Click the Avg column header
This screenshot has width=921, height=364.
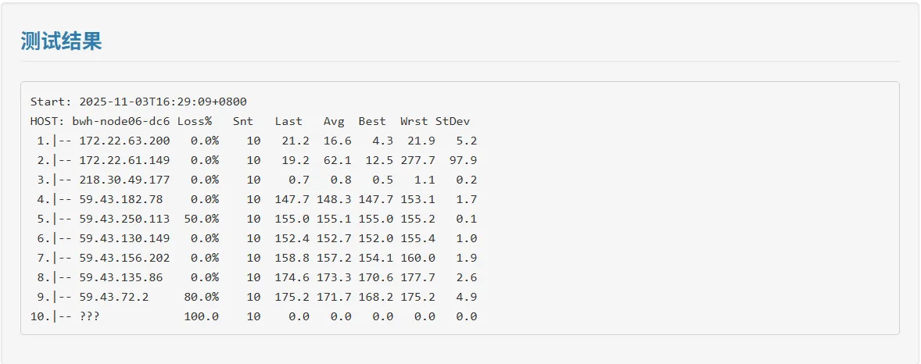coord(334,121)
